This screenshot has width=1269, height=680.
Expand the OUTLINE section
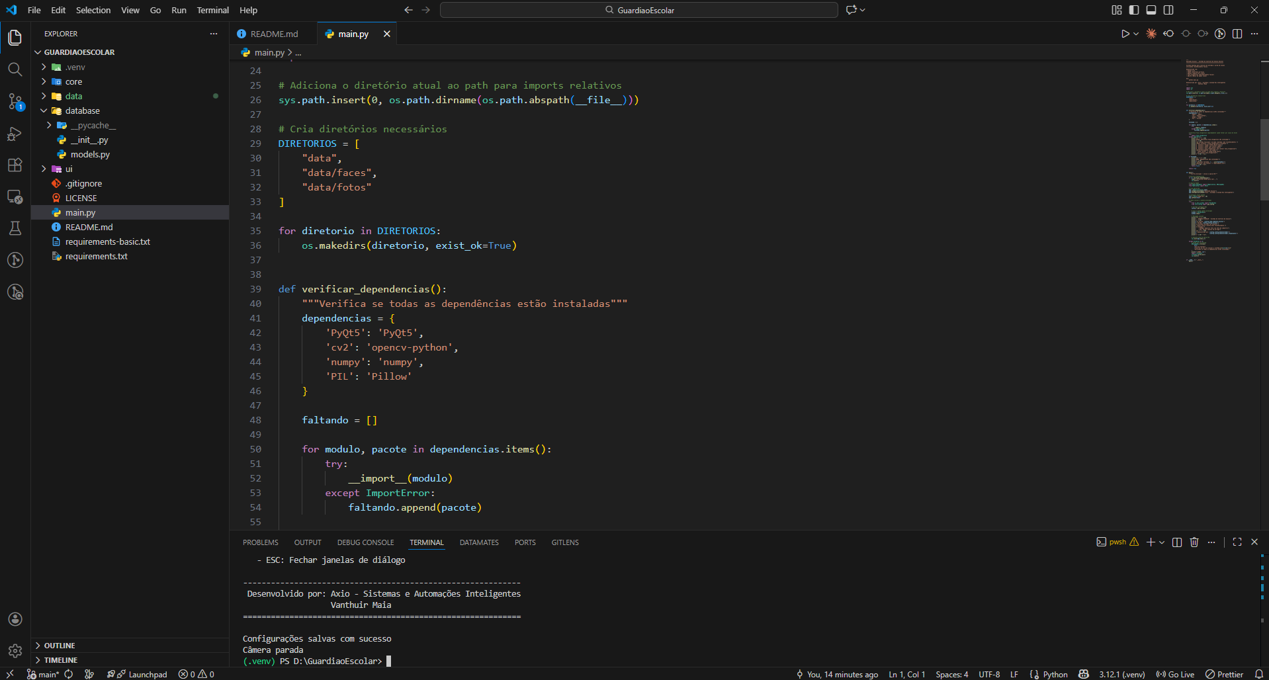coord(60,646)
